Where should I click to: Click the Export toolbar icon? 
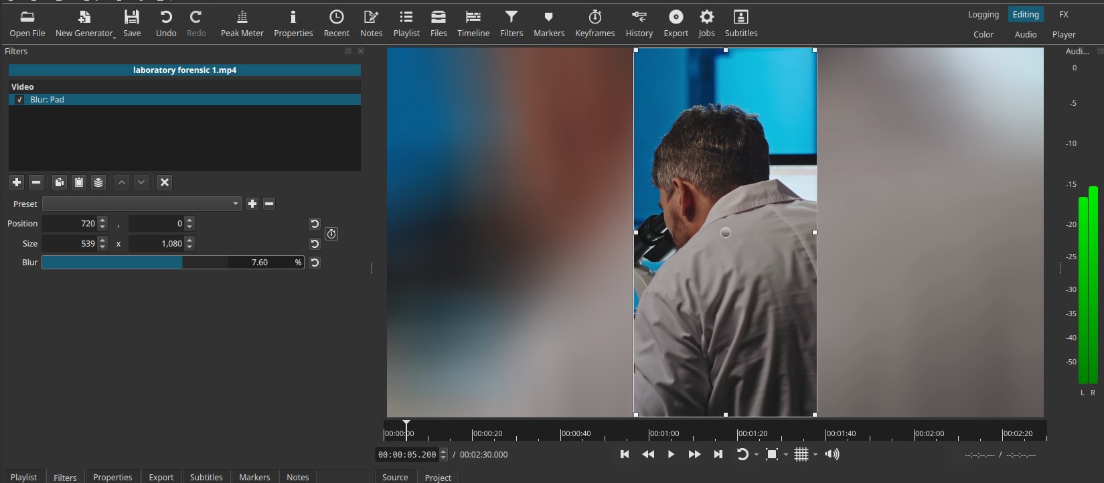point(676,23)
